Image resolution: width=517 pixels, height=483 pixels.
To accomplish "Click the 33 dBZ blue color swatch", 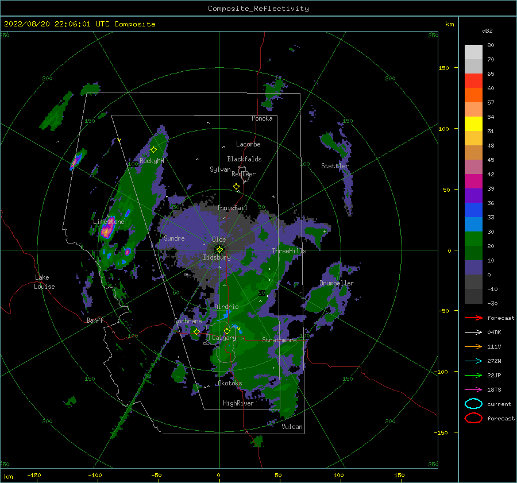I will click(473, 224).
